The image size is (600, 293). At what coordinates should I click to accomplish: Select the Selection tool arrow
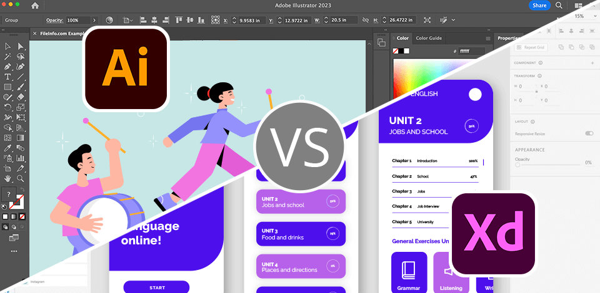(x=7, y=47)
